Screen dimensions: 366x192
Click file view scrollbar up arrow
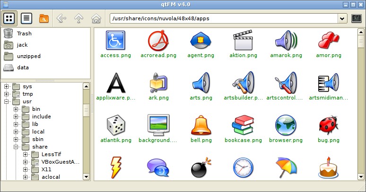[361, 32]
